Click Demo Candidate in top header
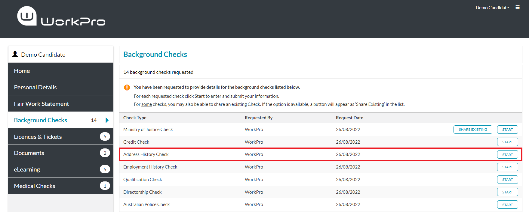Screen dimensions: 529x212 click(x=492, y=7)
